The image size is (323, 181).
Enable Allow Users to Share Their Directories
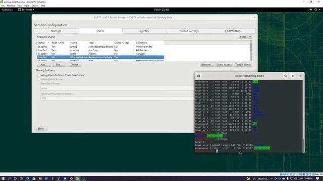pyautogui.click(x=39, y=75)
